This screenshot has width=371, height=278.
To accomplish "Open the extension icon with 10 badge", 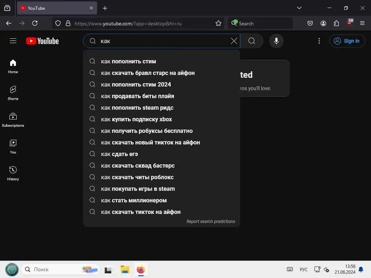I will (x=350, y=23).
